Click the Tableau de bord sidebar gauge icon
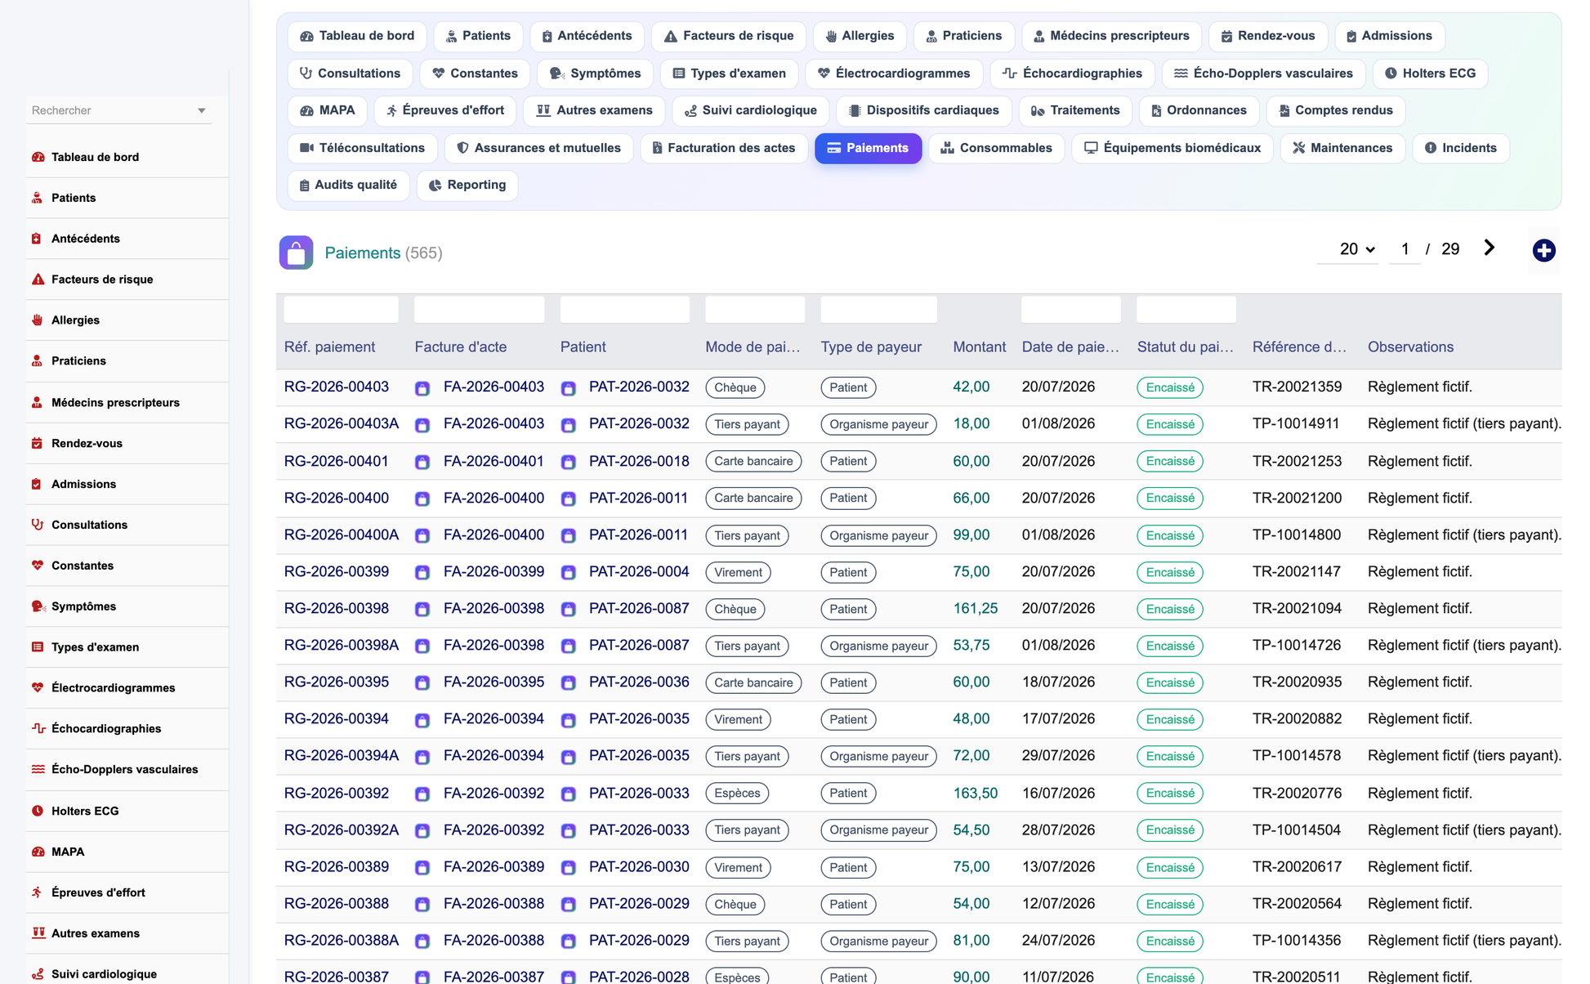 [x=38, y=157]
